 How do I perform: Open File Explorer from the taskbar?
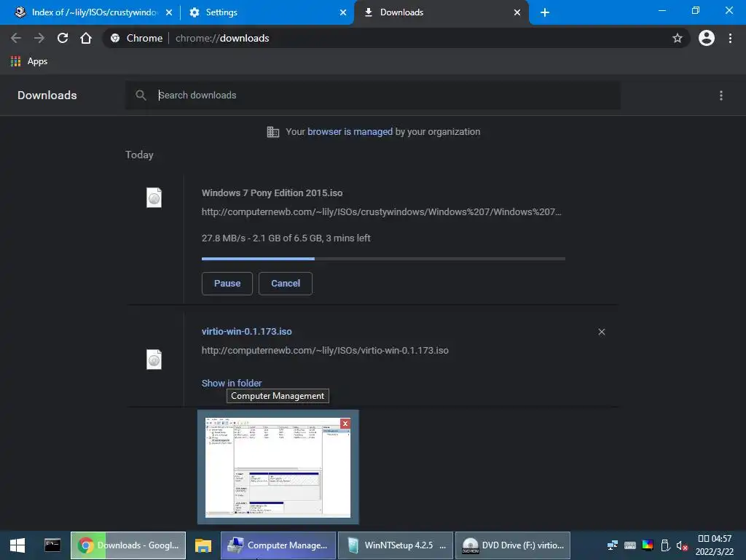203,545
